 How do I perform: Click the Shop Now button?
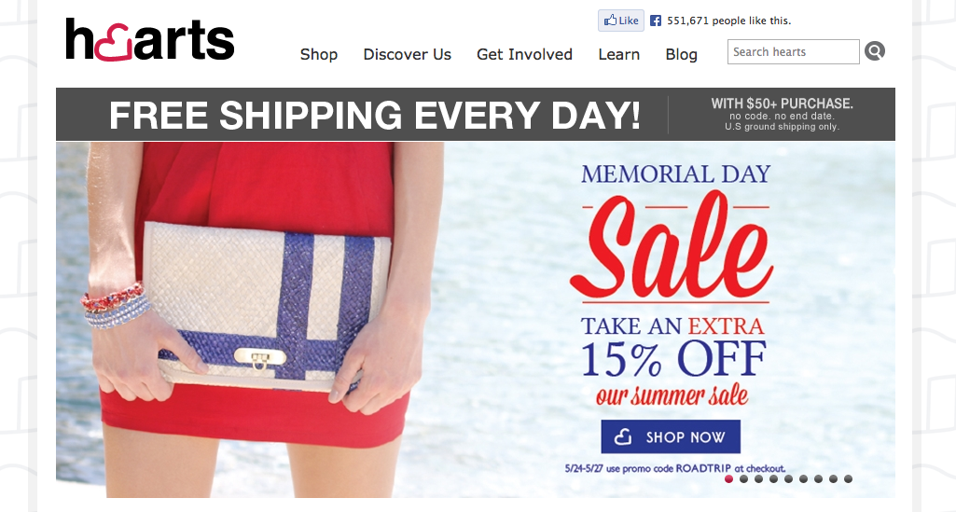(671, 436)
